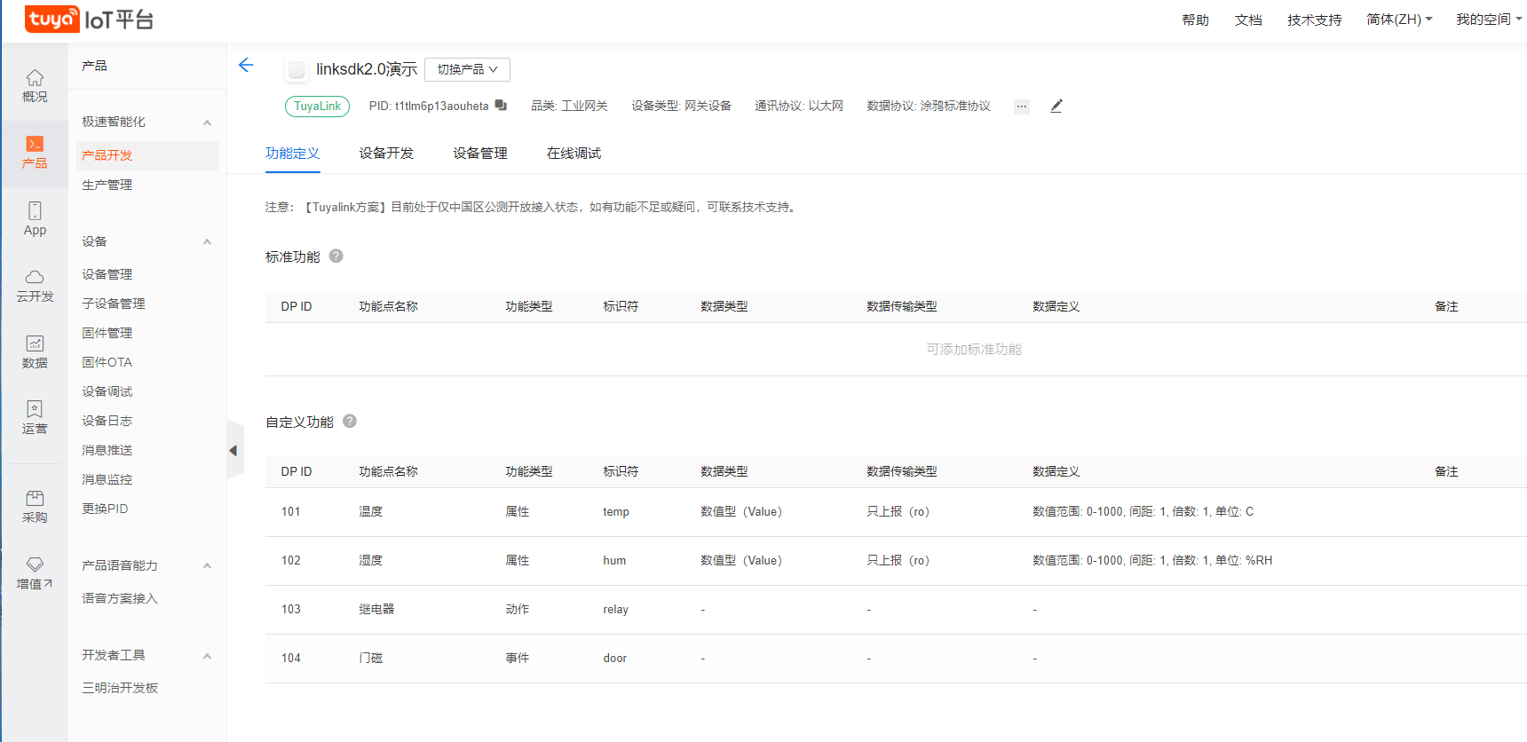Screen dimensions: 1527x742
Task: Open 固件OTA in the side menu
Action: point(107,362)
